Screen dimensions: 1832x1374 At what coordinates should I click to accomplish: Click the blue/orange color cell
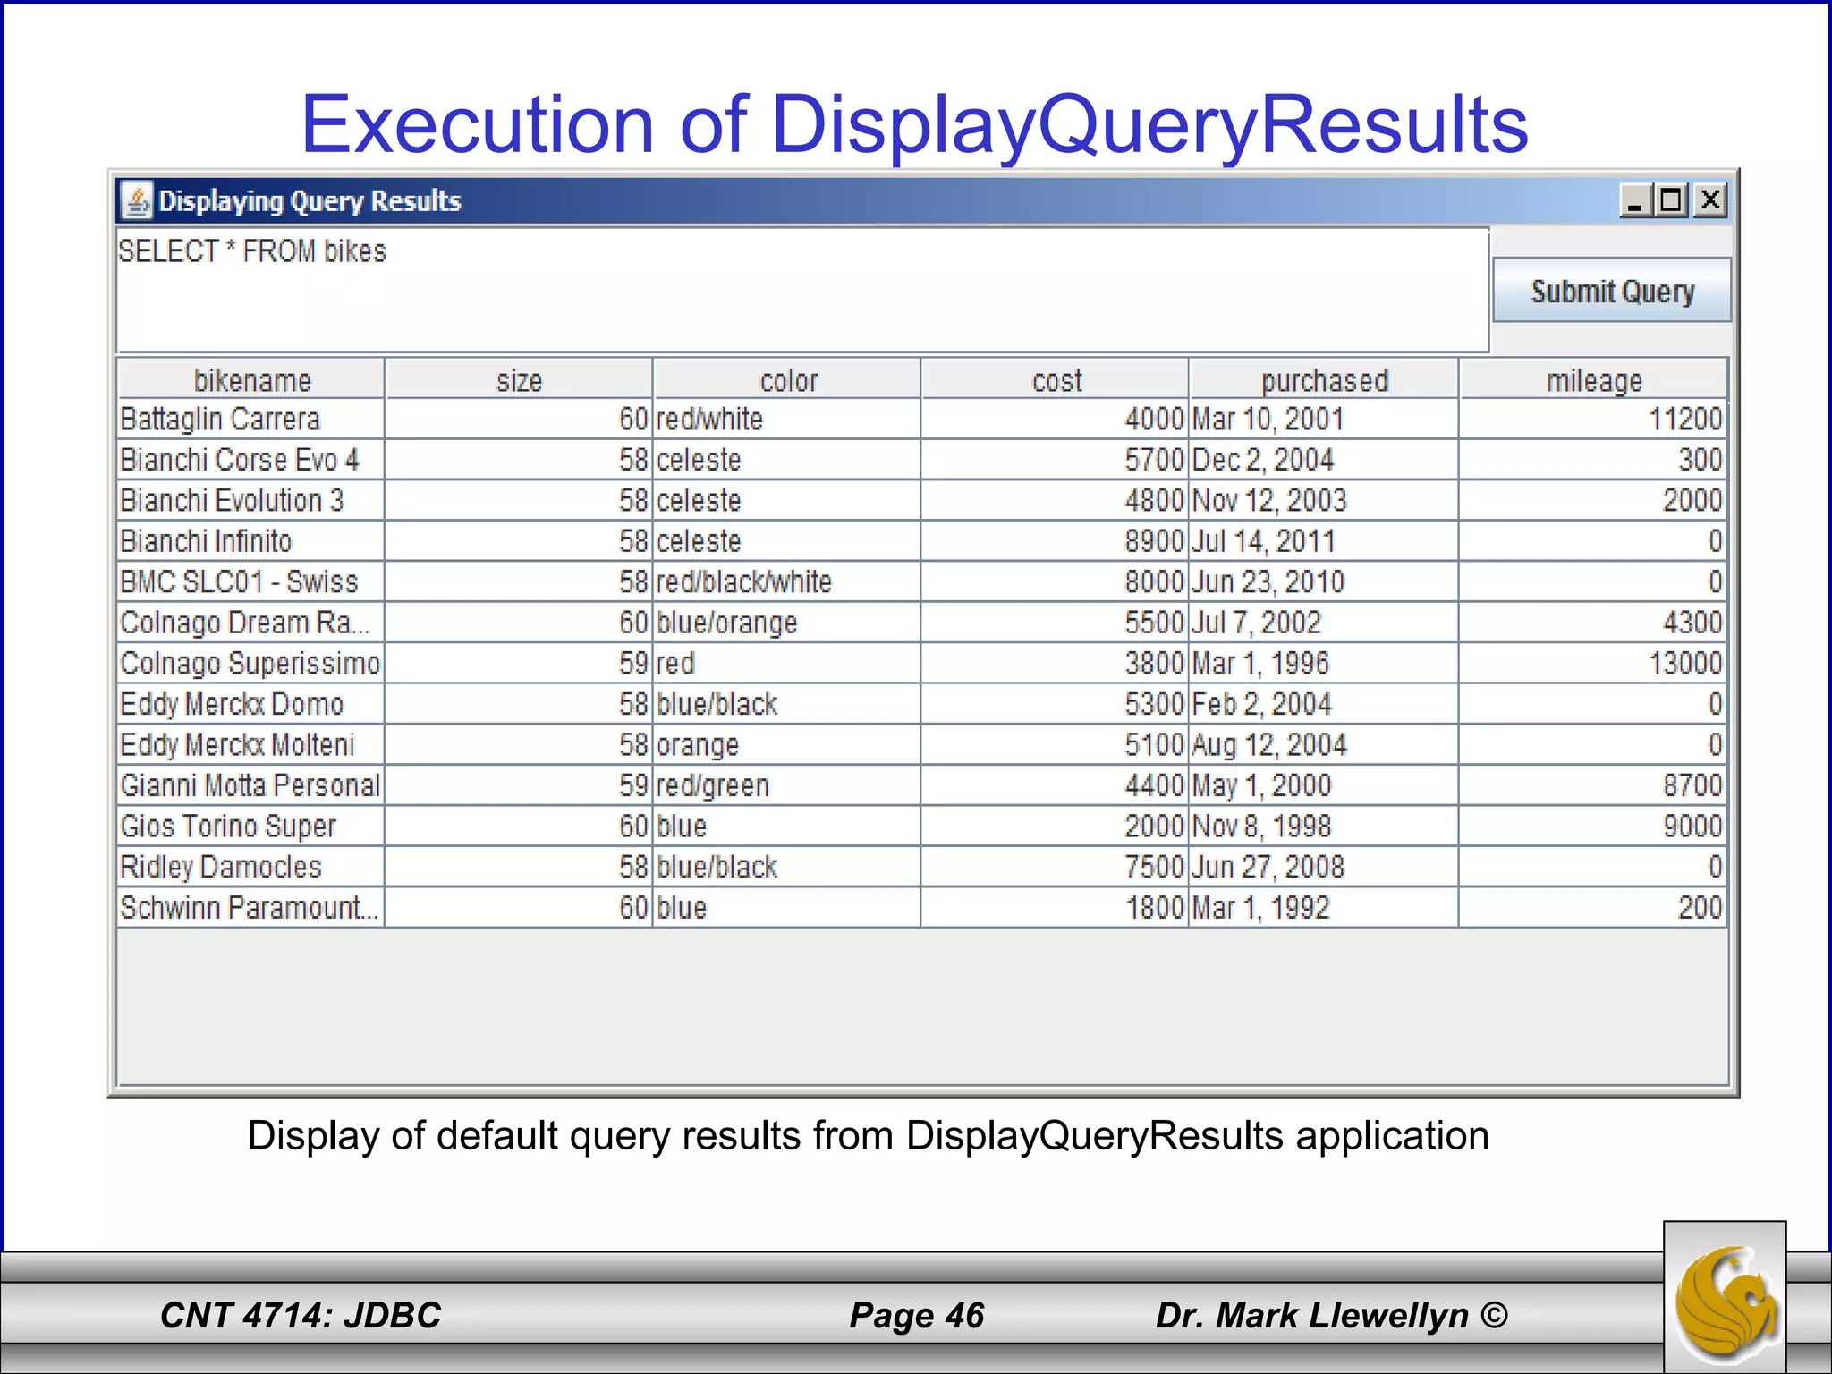pyautogui.click(x=787, y=623)
